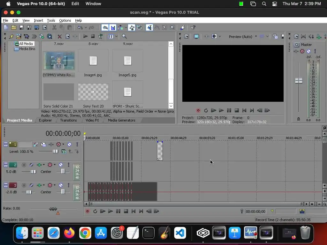Start media preview in Project Media toolbar

point(85,36)
